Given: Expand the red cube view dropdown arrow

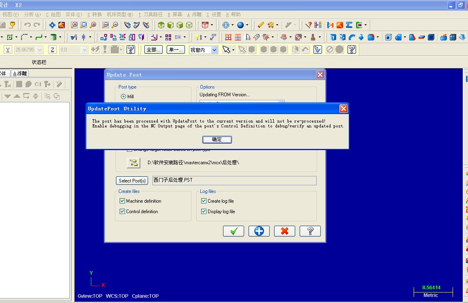Looking at the screenshot, I should (x=212, y=25).
